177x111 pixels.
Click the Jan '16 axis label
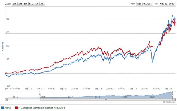click(x=8, y=89)
